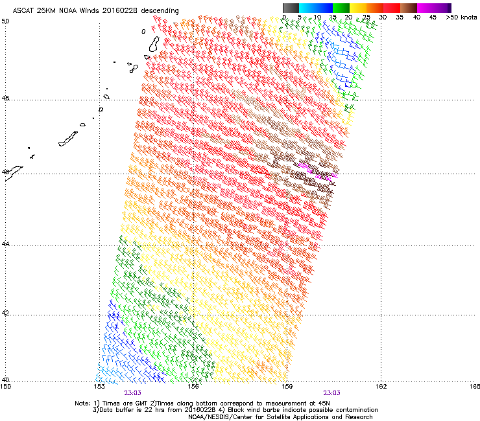Click the '>50 knots' legend label
Screen dimensions: 480x421
click(x=461, y=17)
